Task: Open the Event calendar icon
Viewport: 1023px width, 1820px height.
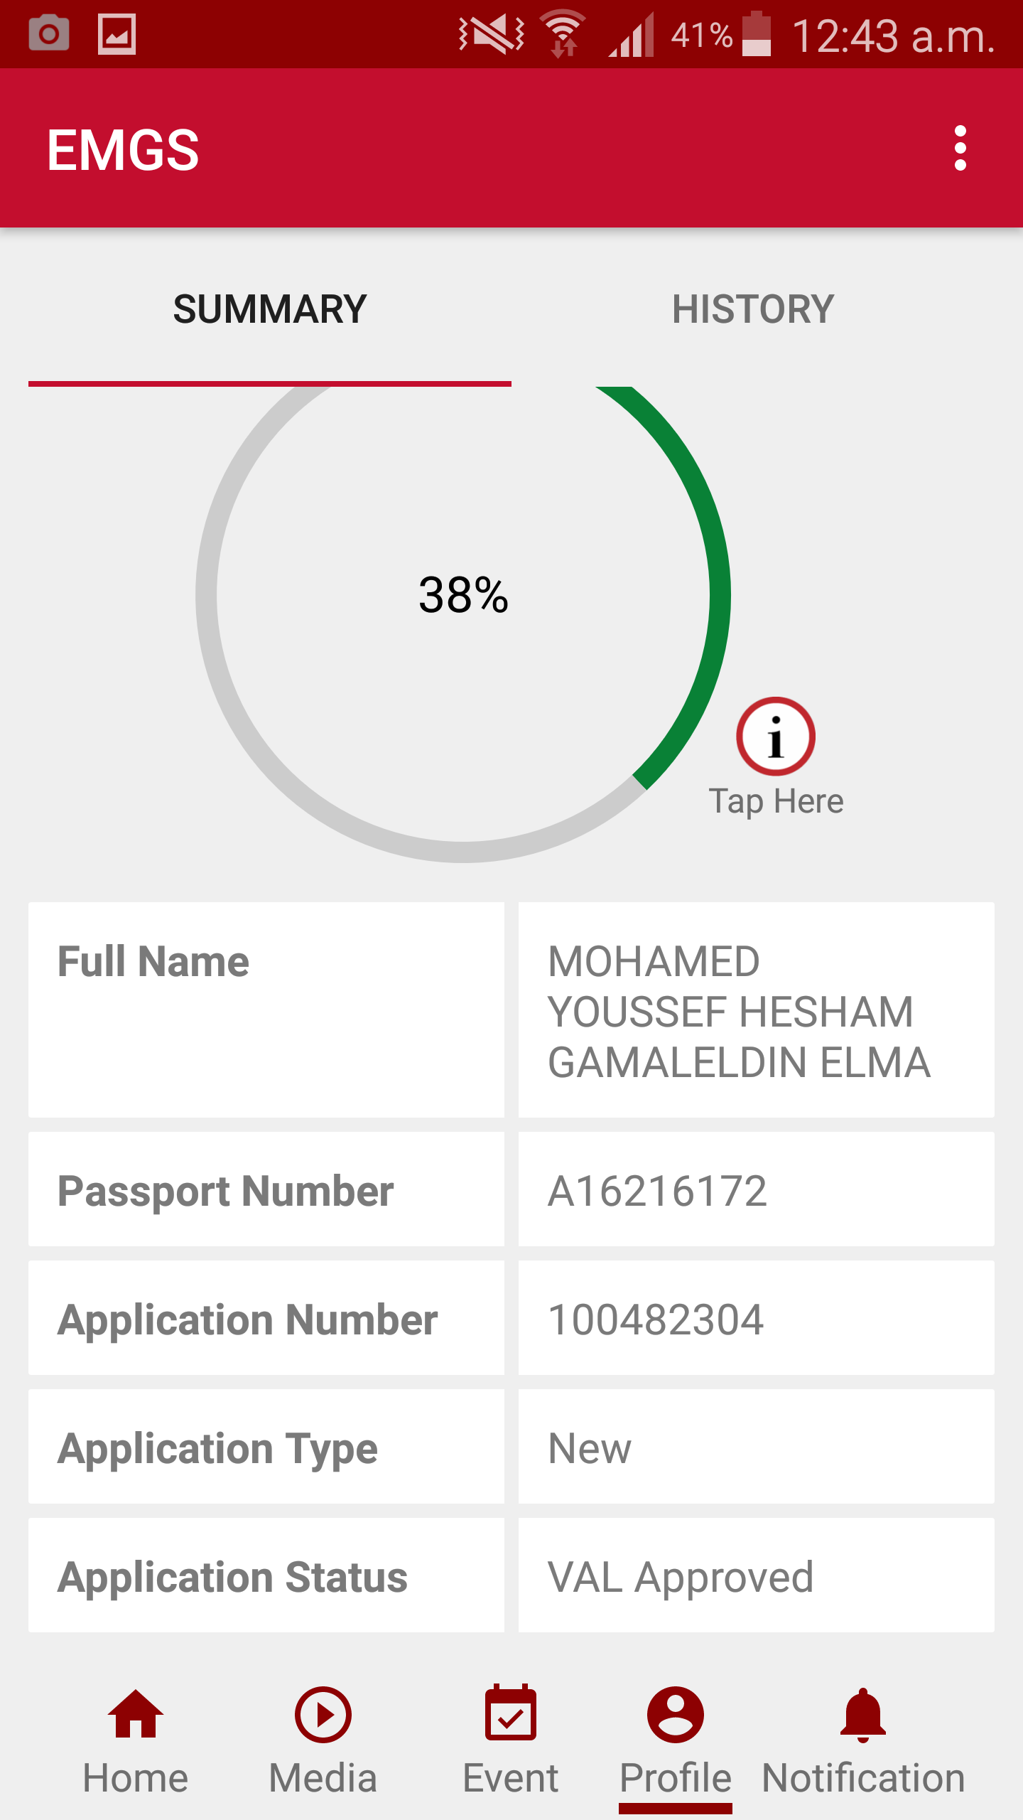Action: pos(510,1715)
